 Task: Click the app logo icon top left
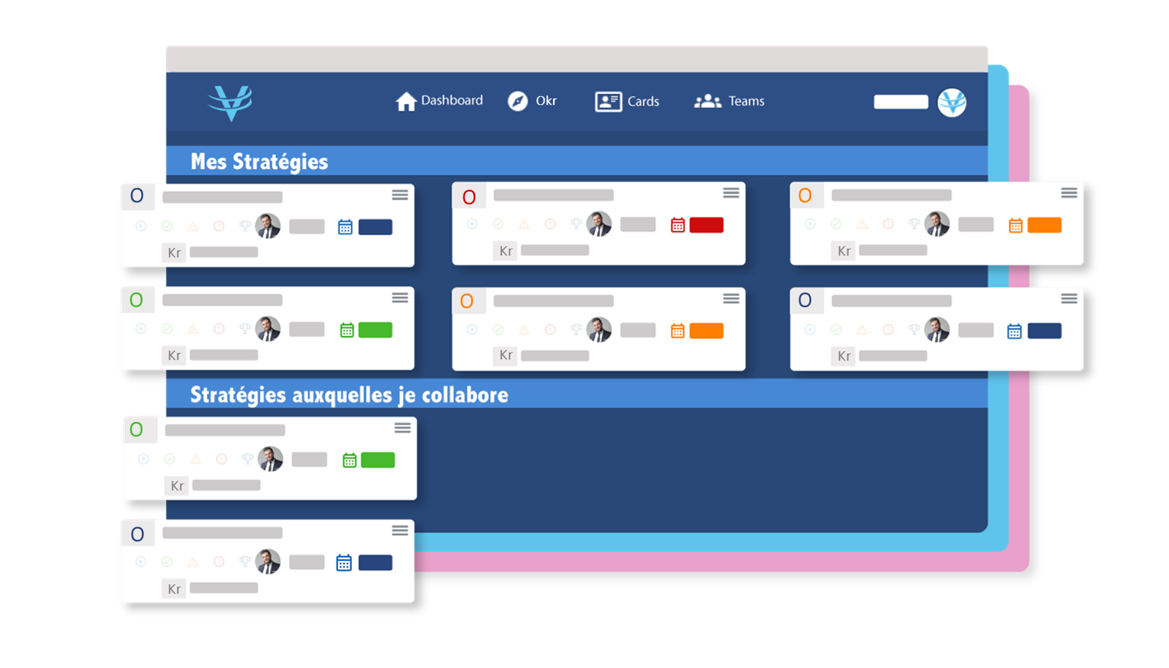click(231, 103)
